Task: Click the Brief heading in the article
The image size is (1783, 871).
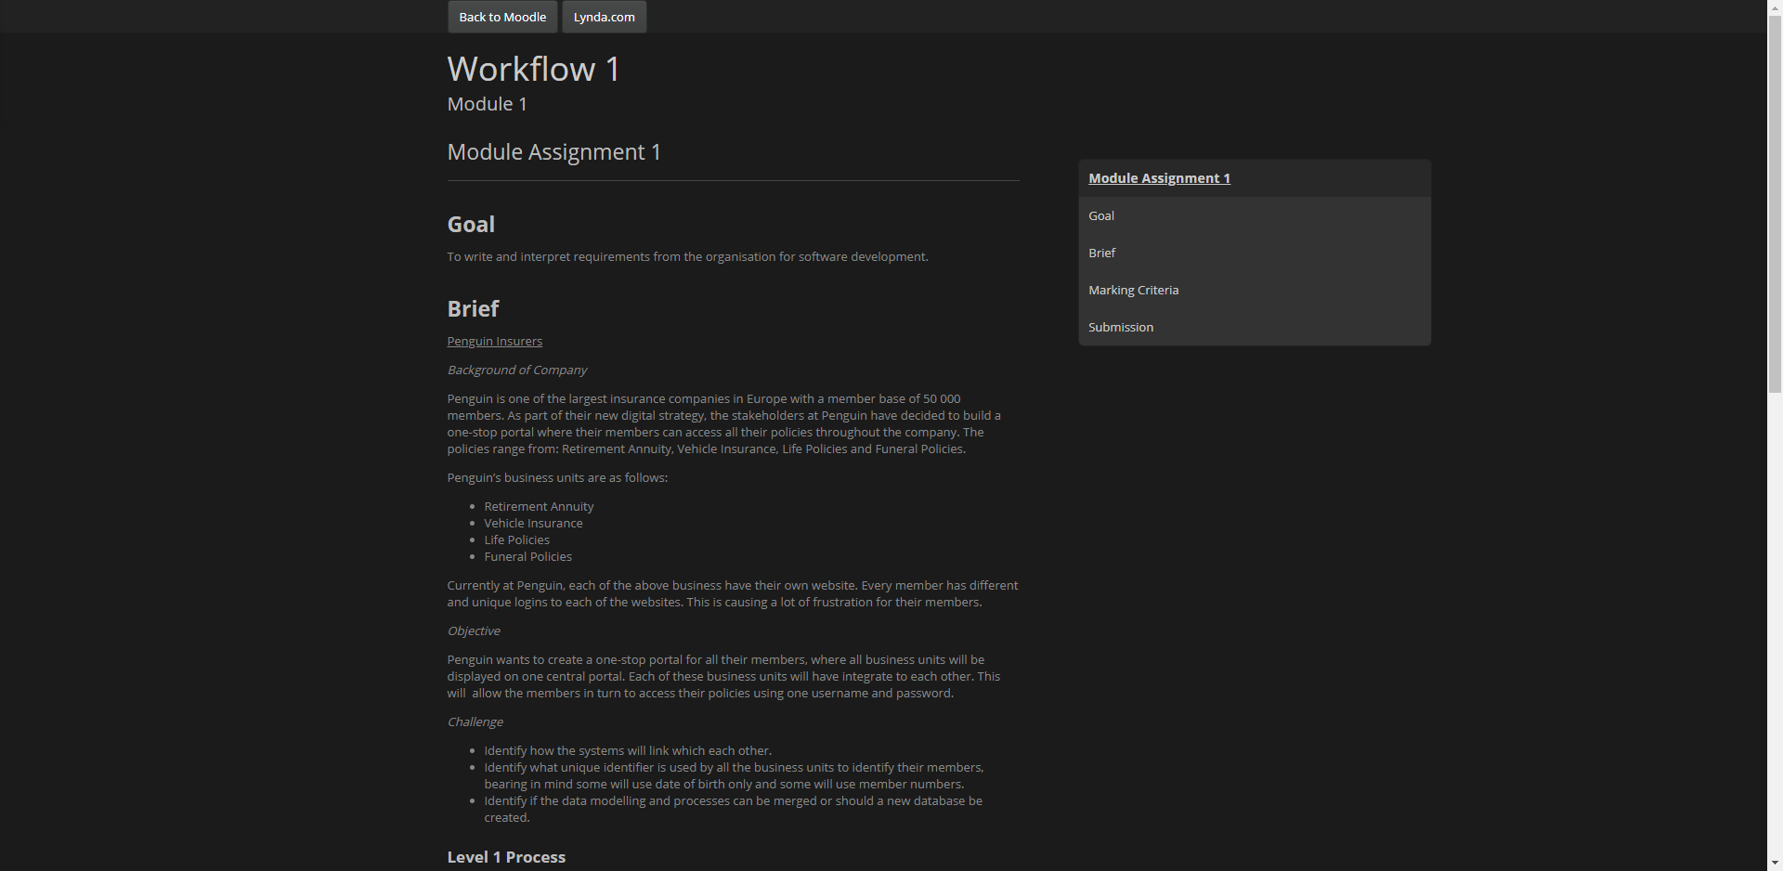Action: [473, 308]
